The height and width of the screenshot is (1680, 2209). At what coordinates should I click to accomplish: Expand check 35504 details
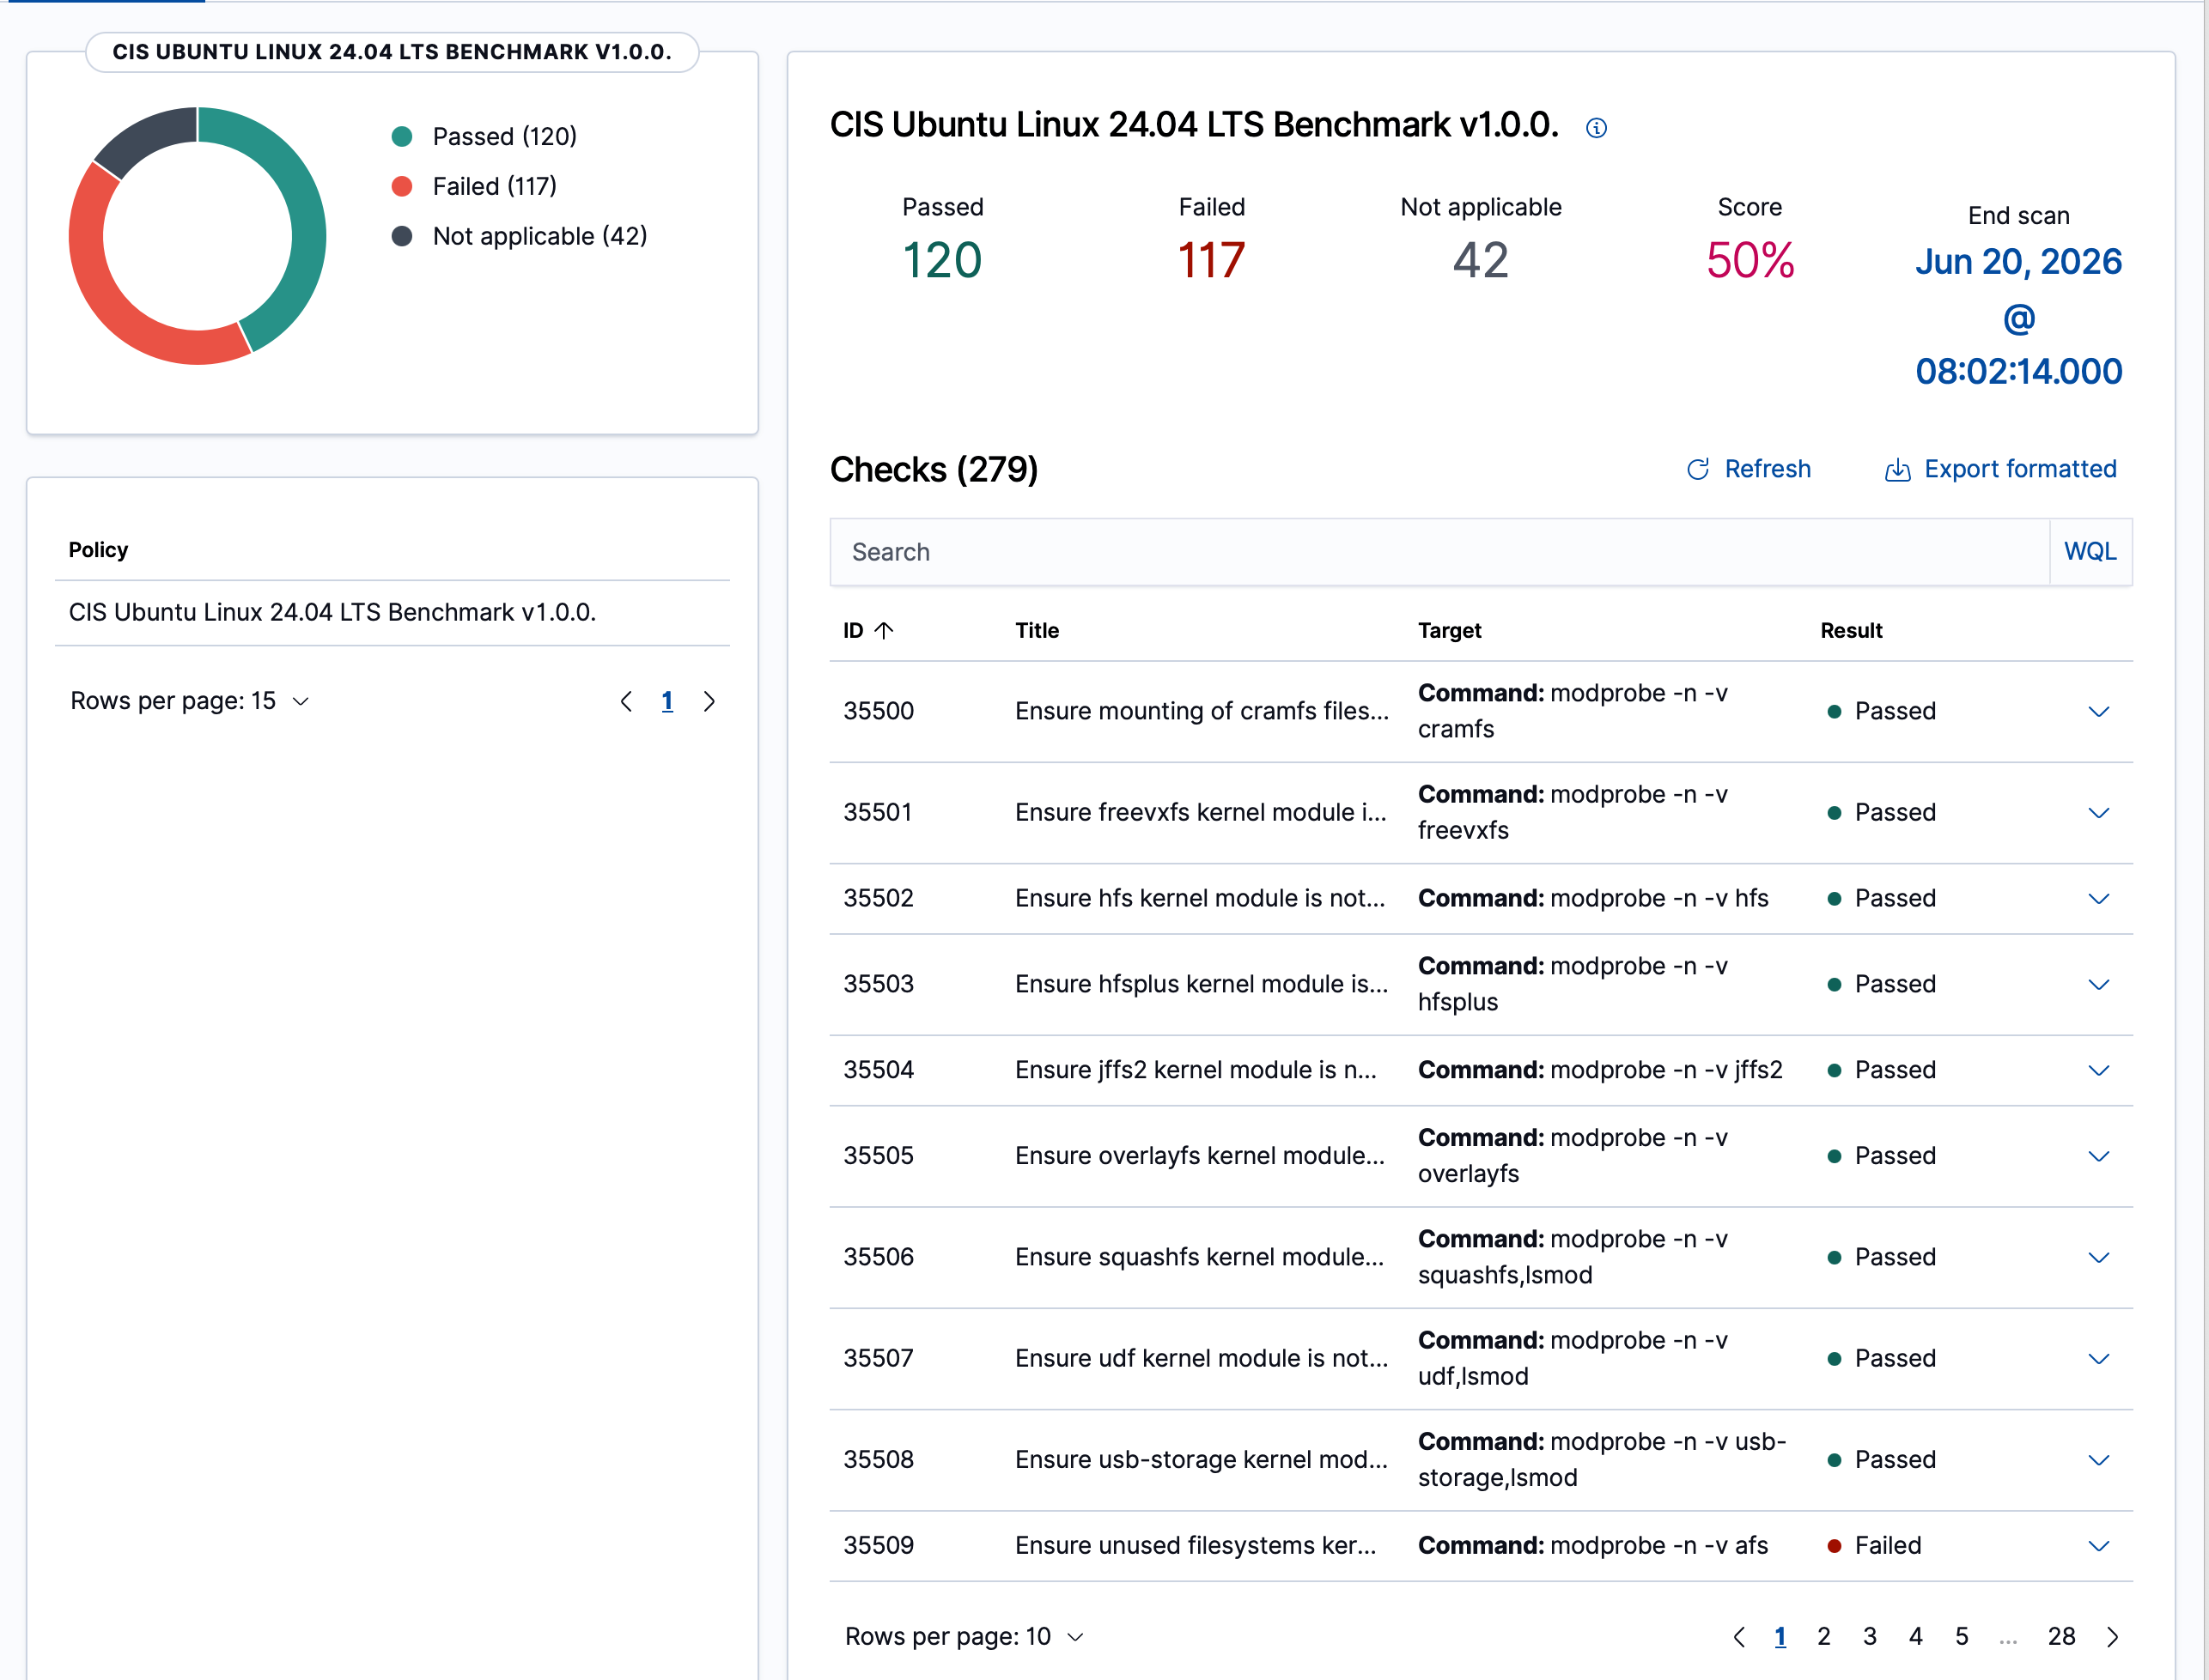coord(2099,1071)
